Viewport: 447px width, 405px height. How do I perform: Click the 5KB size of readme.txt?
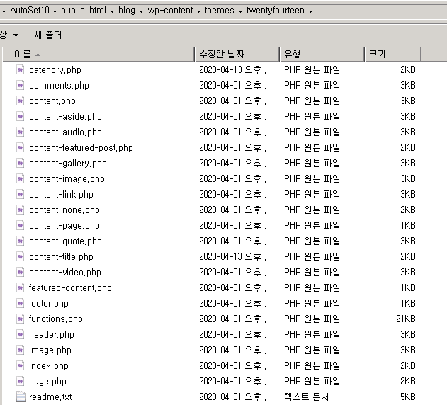pyautogui.click(x=408, y=397)
